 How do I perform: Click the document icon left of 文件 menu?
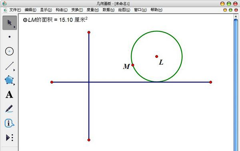(x=5, y=10)
